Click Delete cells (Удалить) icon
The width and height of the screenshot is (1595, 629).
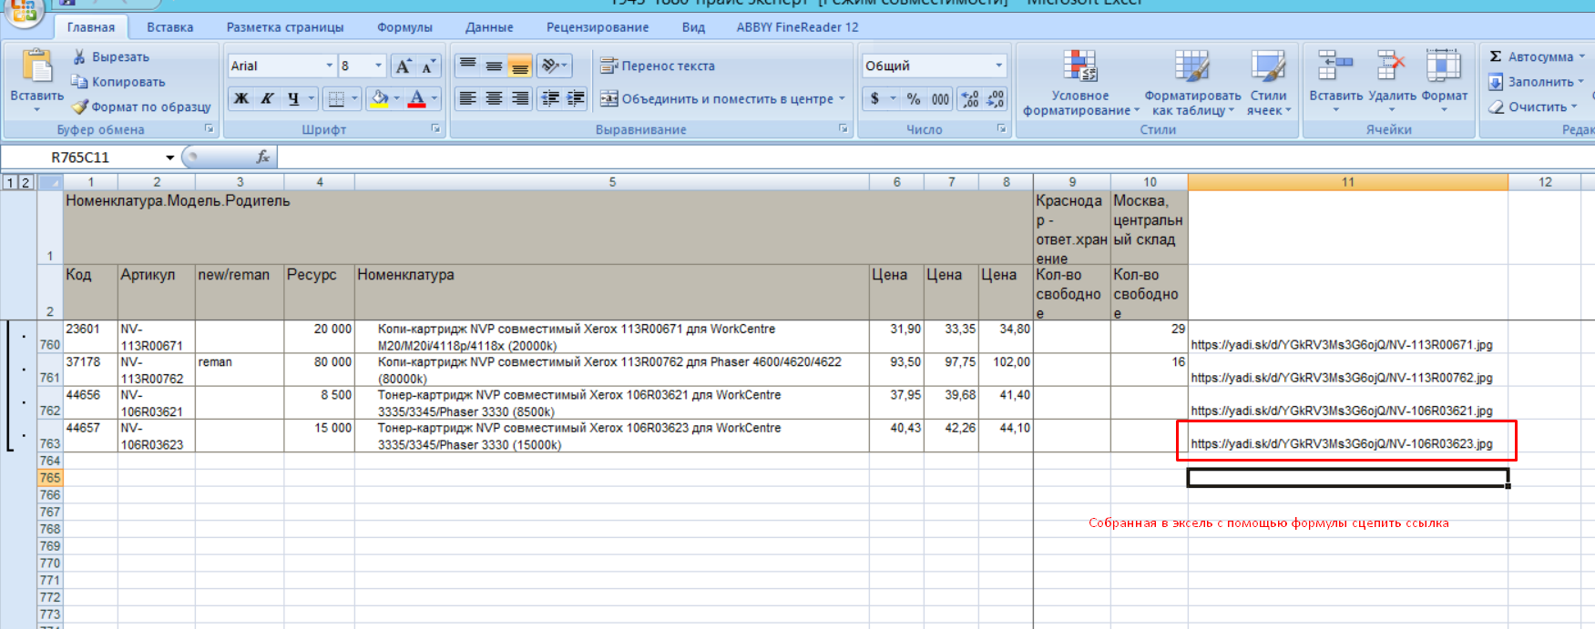pos(1392,82)
